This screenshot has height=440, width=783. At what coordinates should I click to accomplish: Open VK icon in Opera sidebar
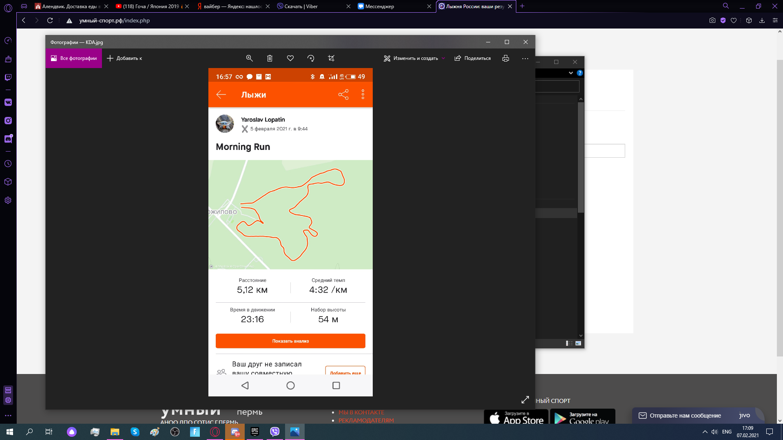click(x=8, y=102)
